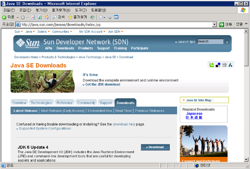Screen dimensions: 250x169
Task: Click the History toolbar icon
Action: tap(92, 17)
